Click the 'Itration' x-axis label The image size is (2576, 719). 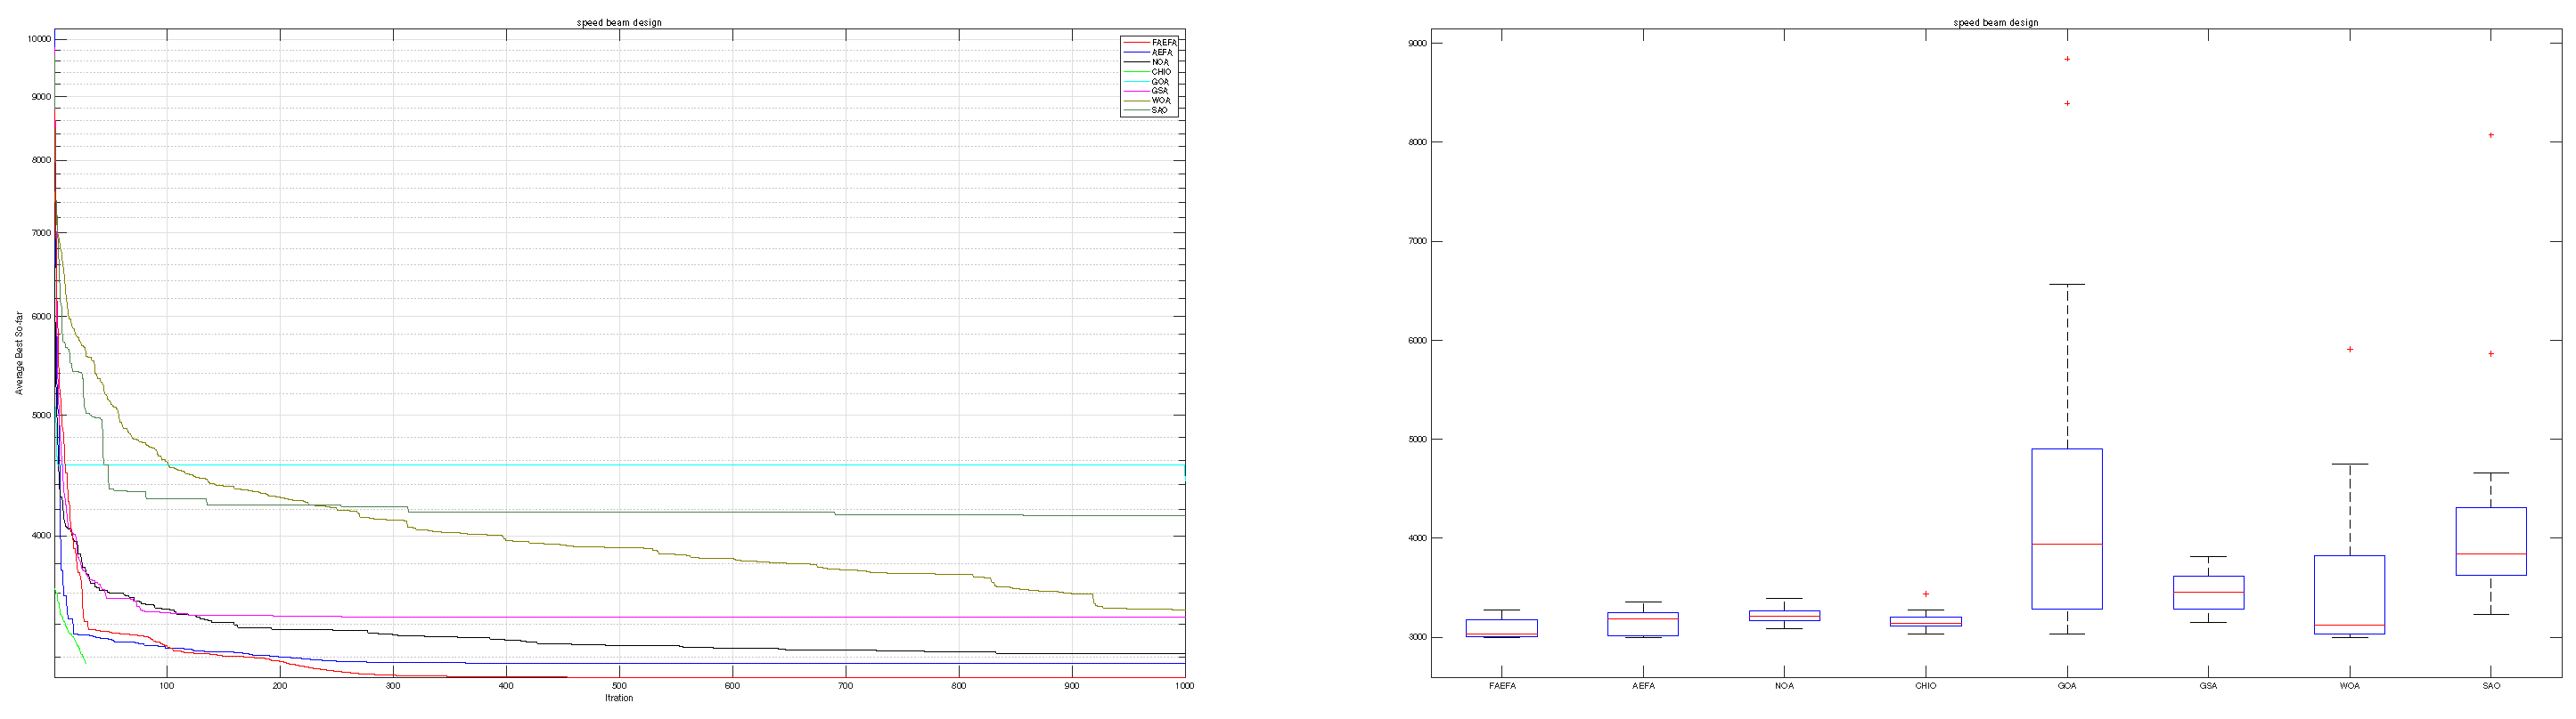coord(619,698)
